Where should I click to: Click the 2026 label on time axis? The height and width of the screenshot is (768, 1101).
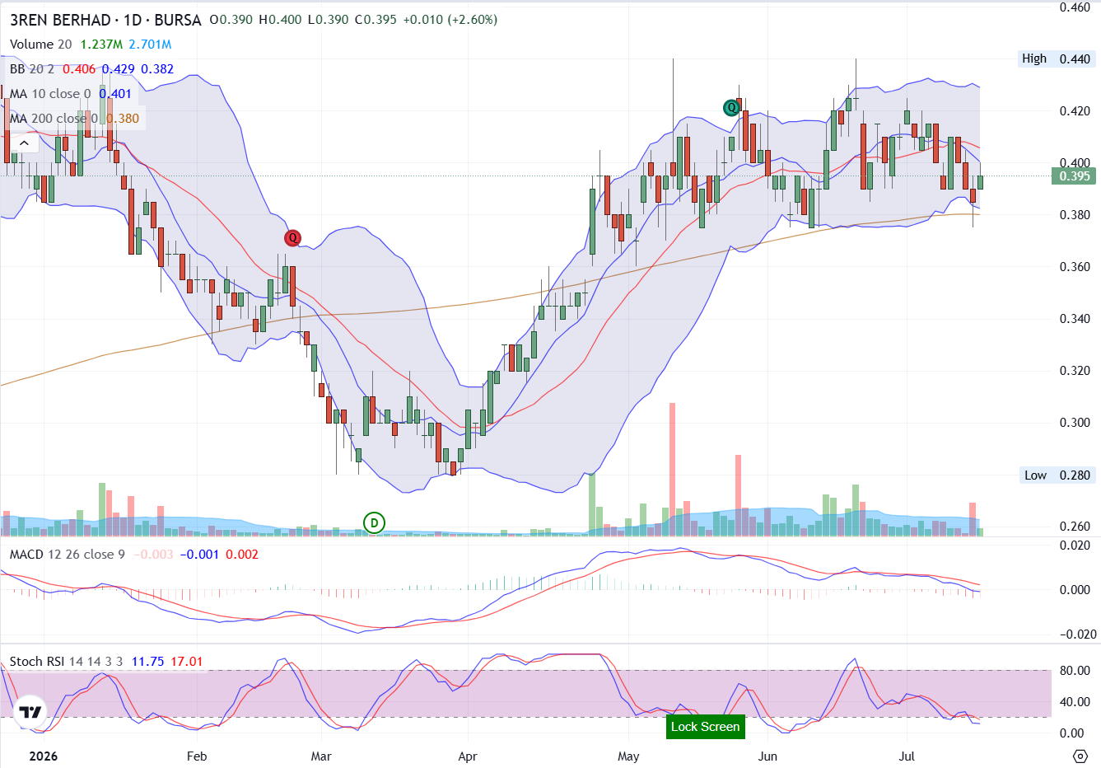tap(43, 756)
